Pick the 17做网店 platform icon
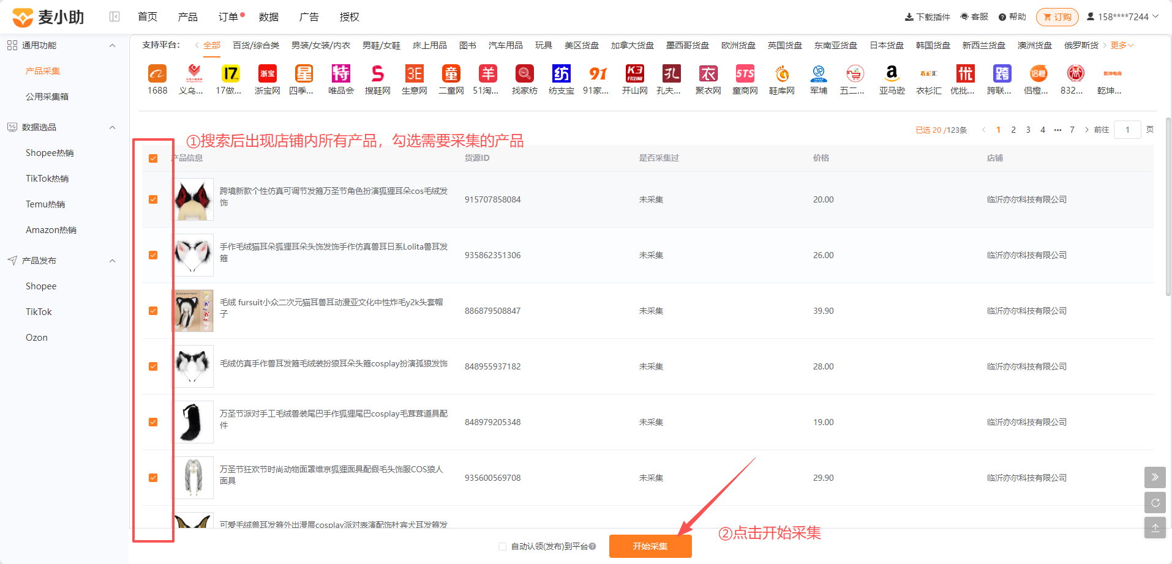1172x564 pixels. [x=231, y=74]
